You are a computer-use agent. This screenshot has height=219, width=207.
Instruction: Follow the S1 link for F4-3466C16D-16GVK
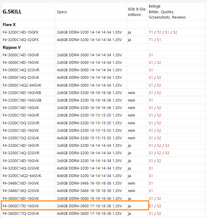[x=151, y=183]
